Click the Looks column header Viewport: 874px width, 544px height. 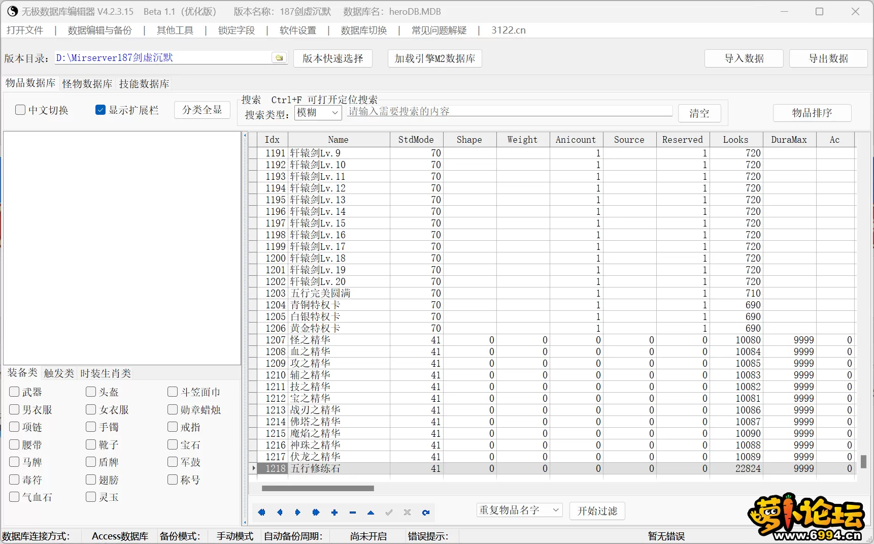(x=736, y=140)
